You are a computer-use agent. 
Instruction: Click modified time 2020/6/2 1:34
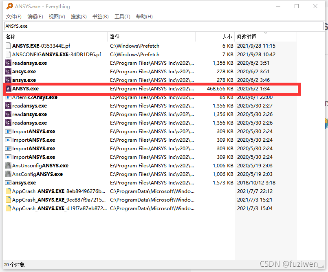pos(253,88)
